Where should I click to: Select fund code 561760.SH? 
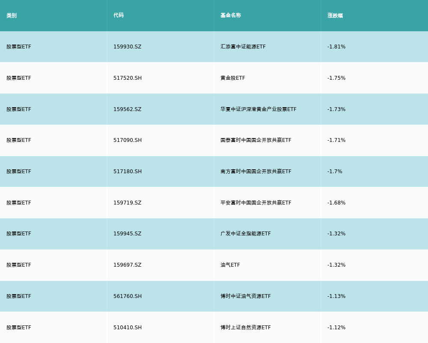tap(128, 296)
